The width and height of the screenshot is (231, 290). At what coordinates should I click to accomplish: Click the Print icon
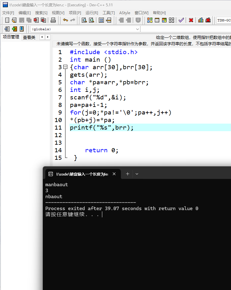53,20
